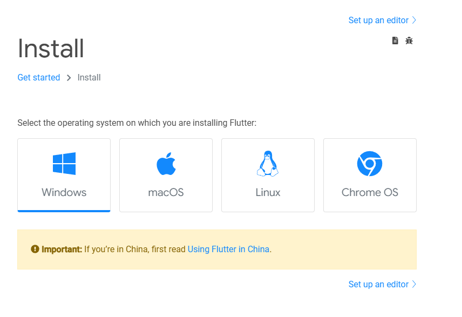462x317 pixels.
Task: Select the Windows label in the OS selector
Action: tap(64, 192)
